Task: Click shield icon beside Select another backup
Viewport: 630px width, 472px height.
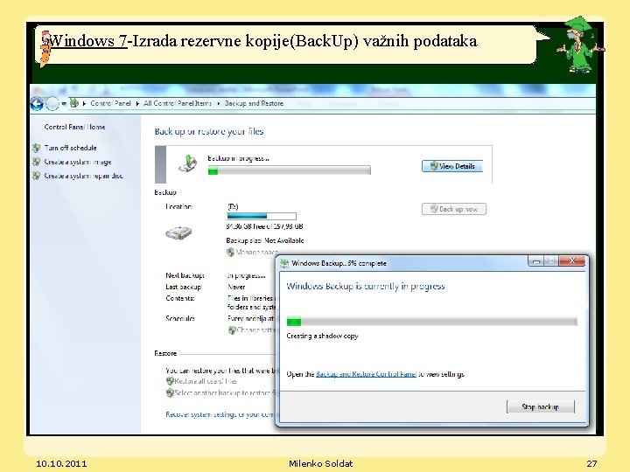Action: pyautogui.click(x=170, y=392)
